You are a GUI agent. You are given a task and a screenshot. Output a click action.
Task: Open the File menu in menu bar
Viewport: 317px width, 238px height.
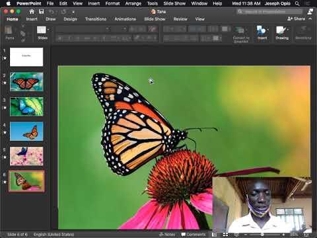50,3
